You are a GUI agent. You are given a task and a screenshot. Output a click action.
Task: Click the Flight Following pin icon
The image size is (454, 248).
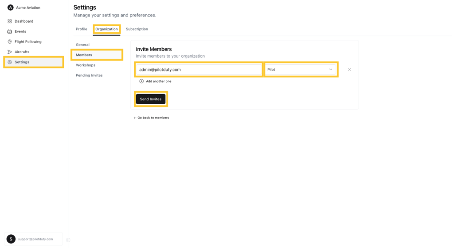click(x=10, y=42)
